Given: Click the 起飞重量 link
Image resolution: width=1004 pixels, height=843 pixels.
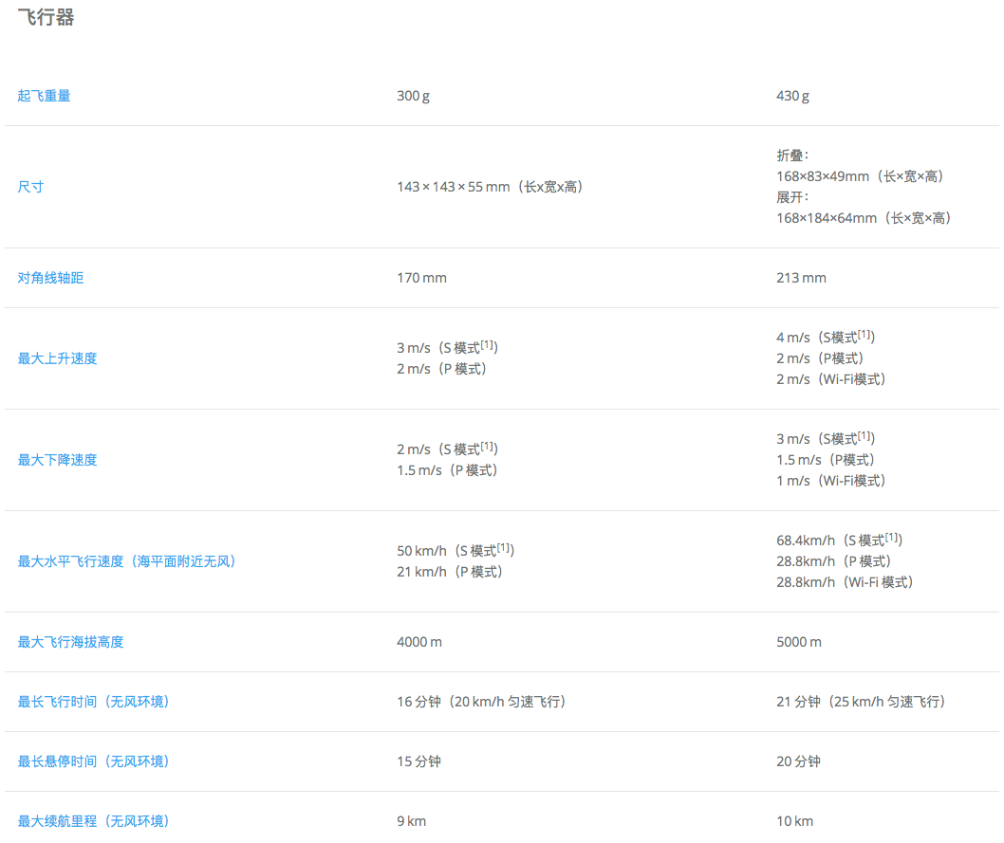Looking at the screenshot, I should pyautogui.click(x=44, y=96).
